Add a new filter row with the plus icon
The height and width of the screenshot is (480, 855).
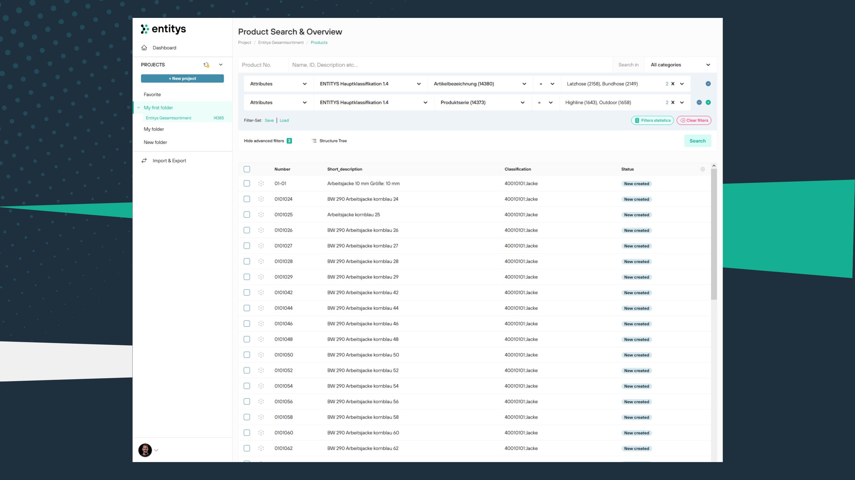708,102
